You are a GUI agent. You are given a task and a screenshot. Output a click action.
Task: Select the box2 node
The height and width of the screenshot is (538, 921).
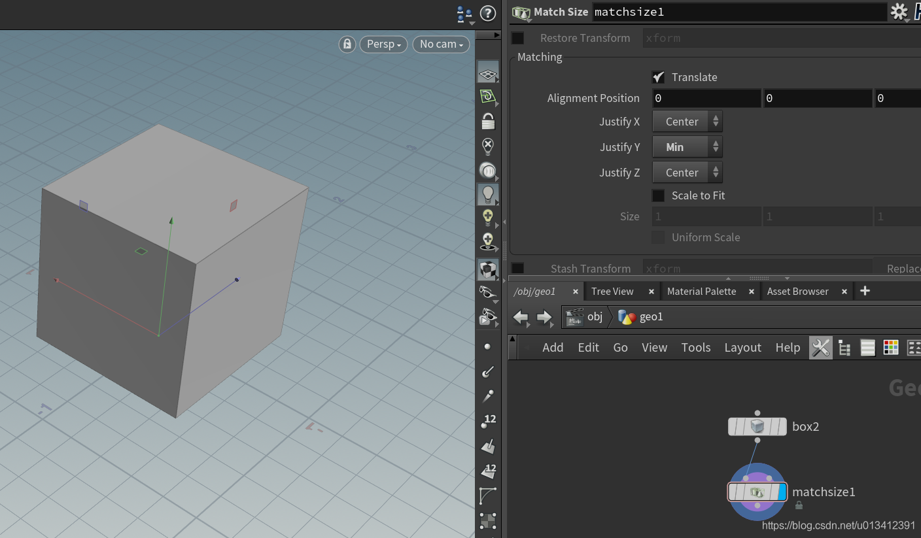(x=757, y=427)
